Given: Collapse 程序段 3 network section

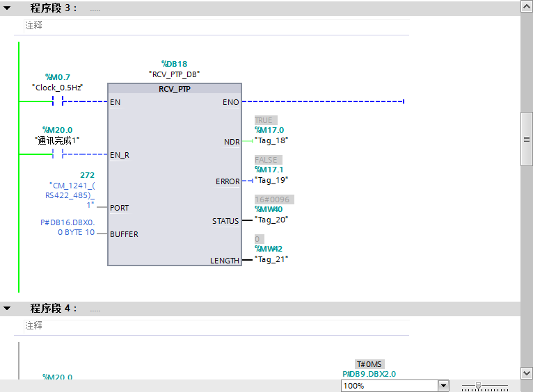Looking at the screenshot, I should (7, 8).
